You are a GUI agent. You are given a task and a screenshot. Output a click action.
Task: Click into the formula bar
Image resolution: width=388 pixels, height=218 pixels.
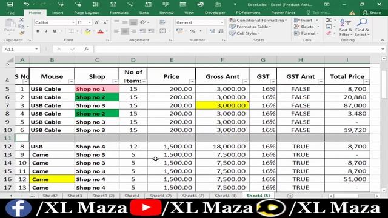(238, 49)
